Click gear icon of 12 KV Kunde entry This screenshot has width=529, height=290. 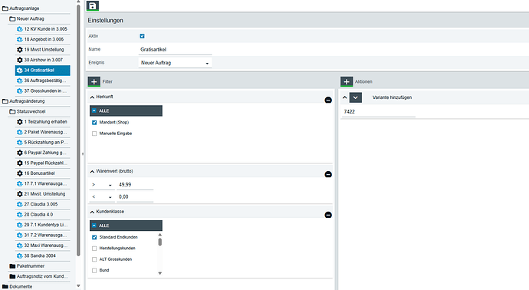click(x=20, y=29)
